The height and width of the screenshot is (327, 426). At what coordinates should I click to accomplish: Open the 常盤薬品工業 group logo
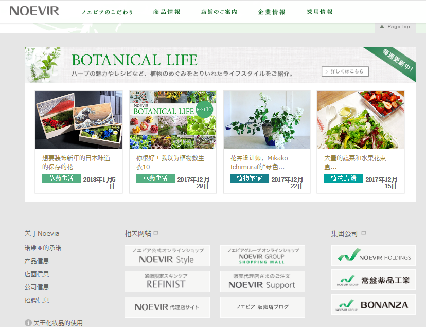coord(374,280)
